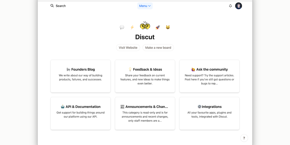Click the Discut fist-bump logo

pos(145,26)
